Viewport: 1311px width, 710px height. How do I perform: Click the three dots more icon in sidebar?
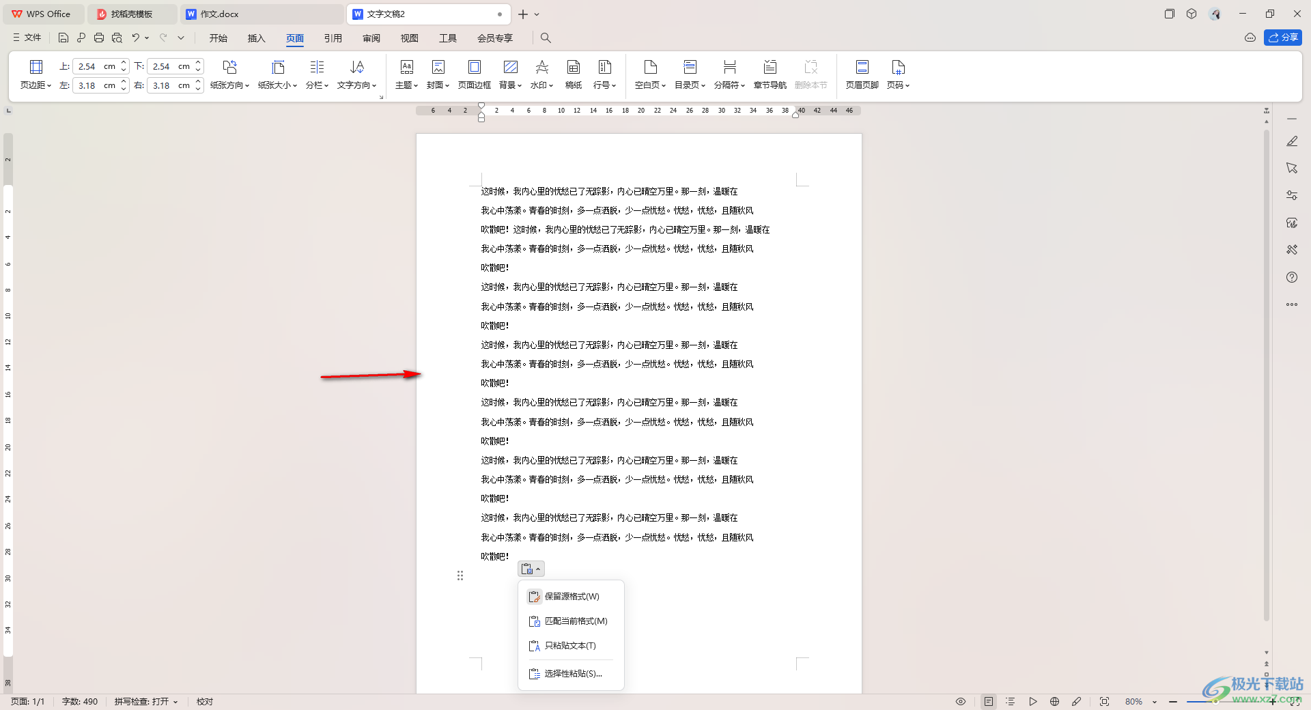pos(1292,304)
